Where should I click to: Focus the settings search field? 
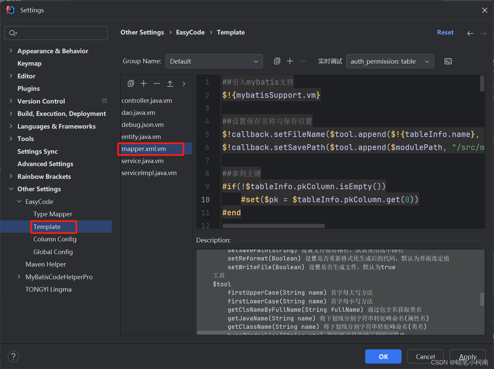pyautogui.click(x=56, y=33)
